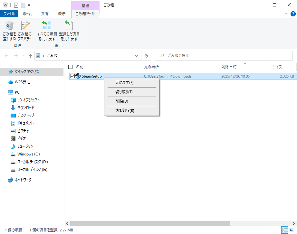The image size is (297, 234).
Task: Restore selected item using 選択した項目を元に戻す
Action: click(69, 30)
